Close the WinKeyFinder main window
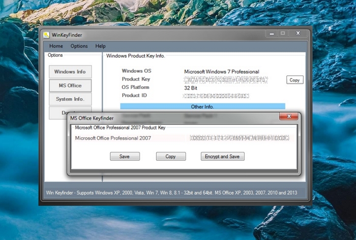This screenshot has width=356, height=240. (x=298, y=34)
